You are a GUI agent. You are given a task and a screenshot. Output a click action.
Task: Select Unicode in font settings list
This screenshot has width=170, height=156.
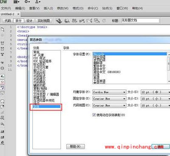[x=130, y=54]
